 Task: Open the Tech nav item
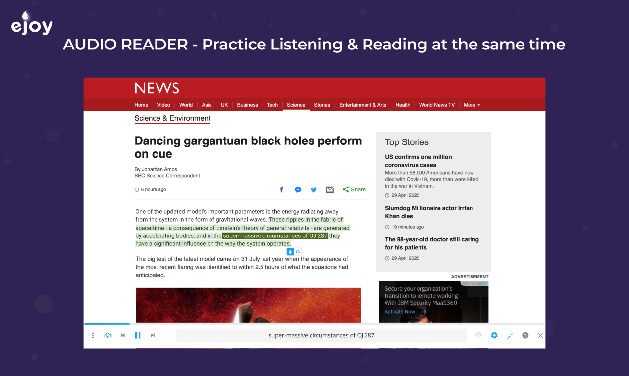coord(272,105)
